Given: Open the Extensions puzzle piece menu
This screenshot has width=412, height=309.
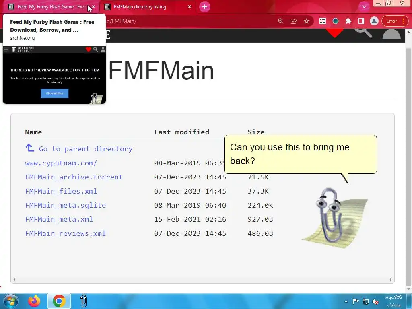Looking at the screenshot, I should click(348, 21).
